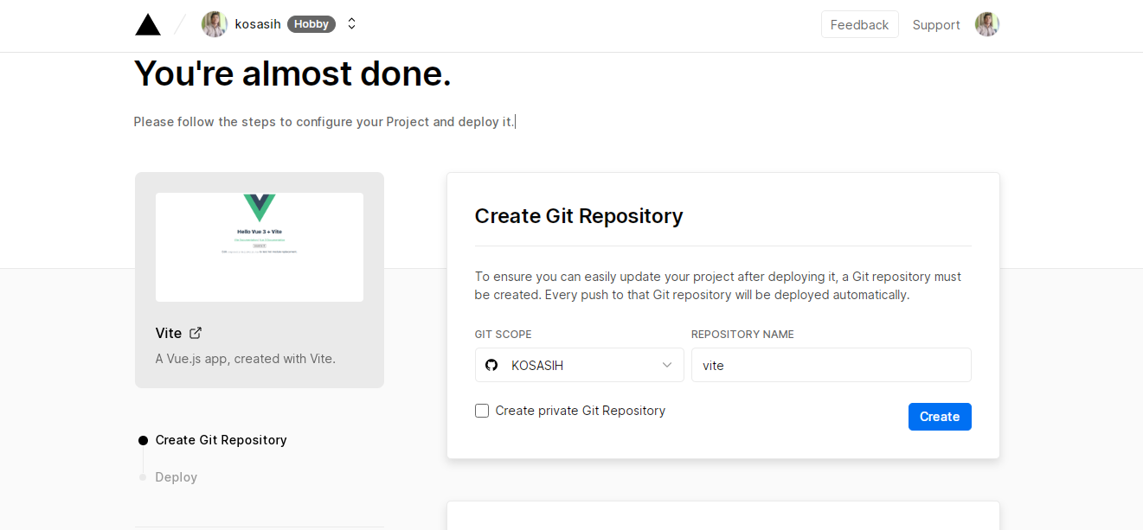Open user profile avatar menu at top right
The width and height of the screenshot is (1143, 530).
[987, 24]
